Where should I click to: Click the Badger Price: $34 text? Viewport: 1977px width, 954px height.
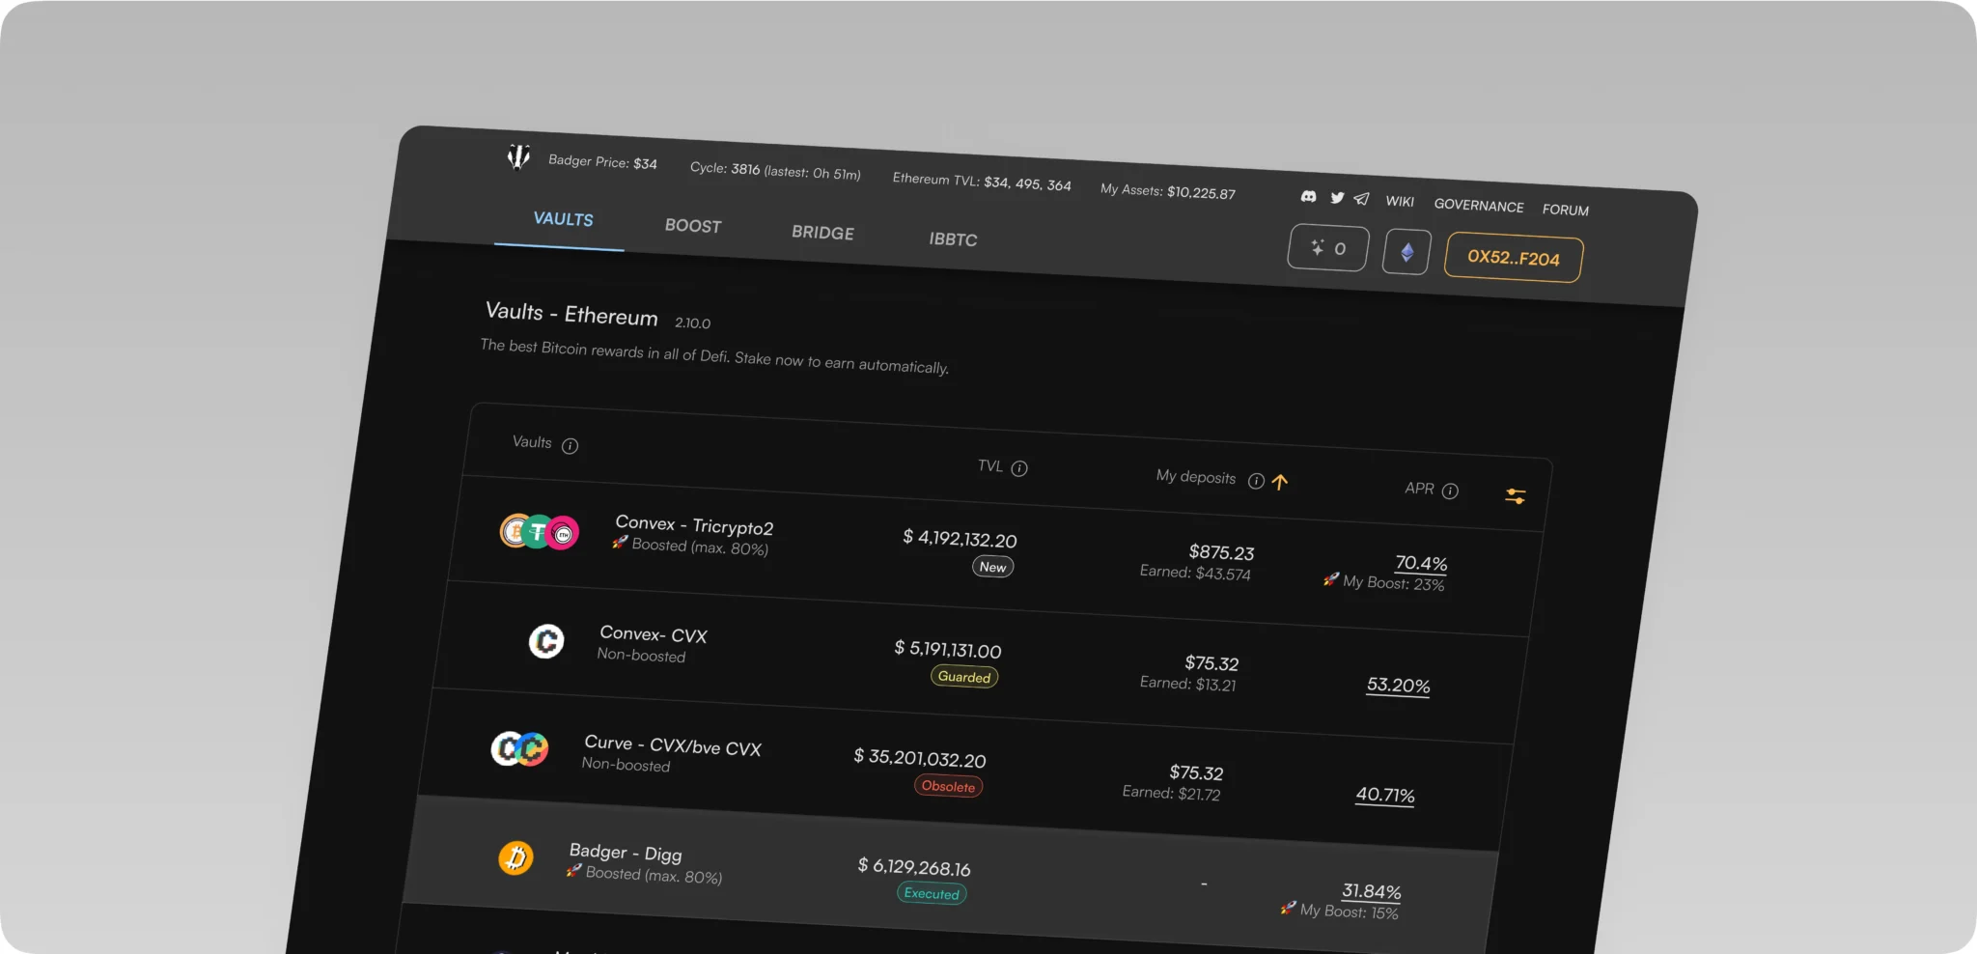pyautogui.click(x=602, y=161)
